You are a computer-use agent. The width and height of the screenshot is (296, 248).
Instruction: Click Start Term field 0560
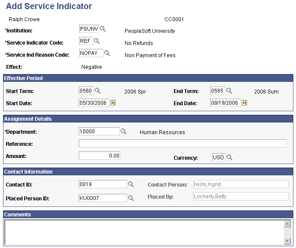[86, 91]
